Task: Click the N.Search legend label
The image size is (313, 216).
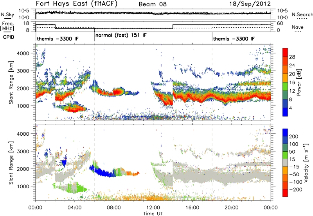Action: (302, 14)
